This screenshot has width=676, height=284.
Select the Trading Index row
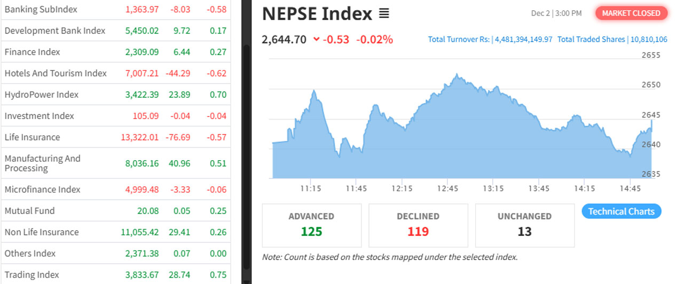[32, 275]
